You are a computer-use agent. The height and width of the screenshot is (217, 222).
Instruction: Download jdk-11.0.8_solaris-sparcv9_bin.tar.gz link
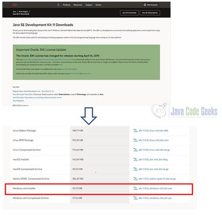(157, 179)
